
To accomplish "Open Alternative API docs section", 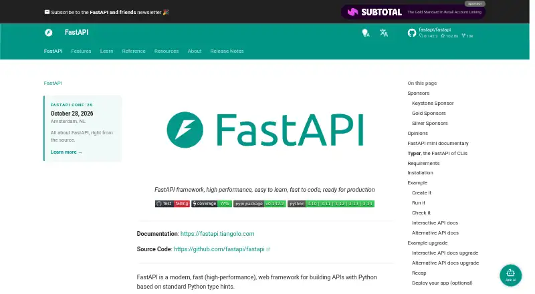I will coord(435,233).
